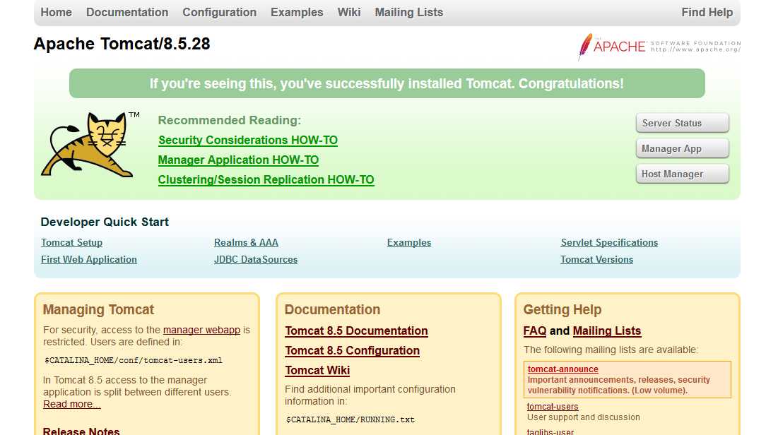Open Documentation in the top navigation
This screenshot has height=435, width=766.
click(127, 12)
